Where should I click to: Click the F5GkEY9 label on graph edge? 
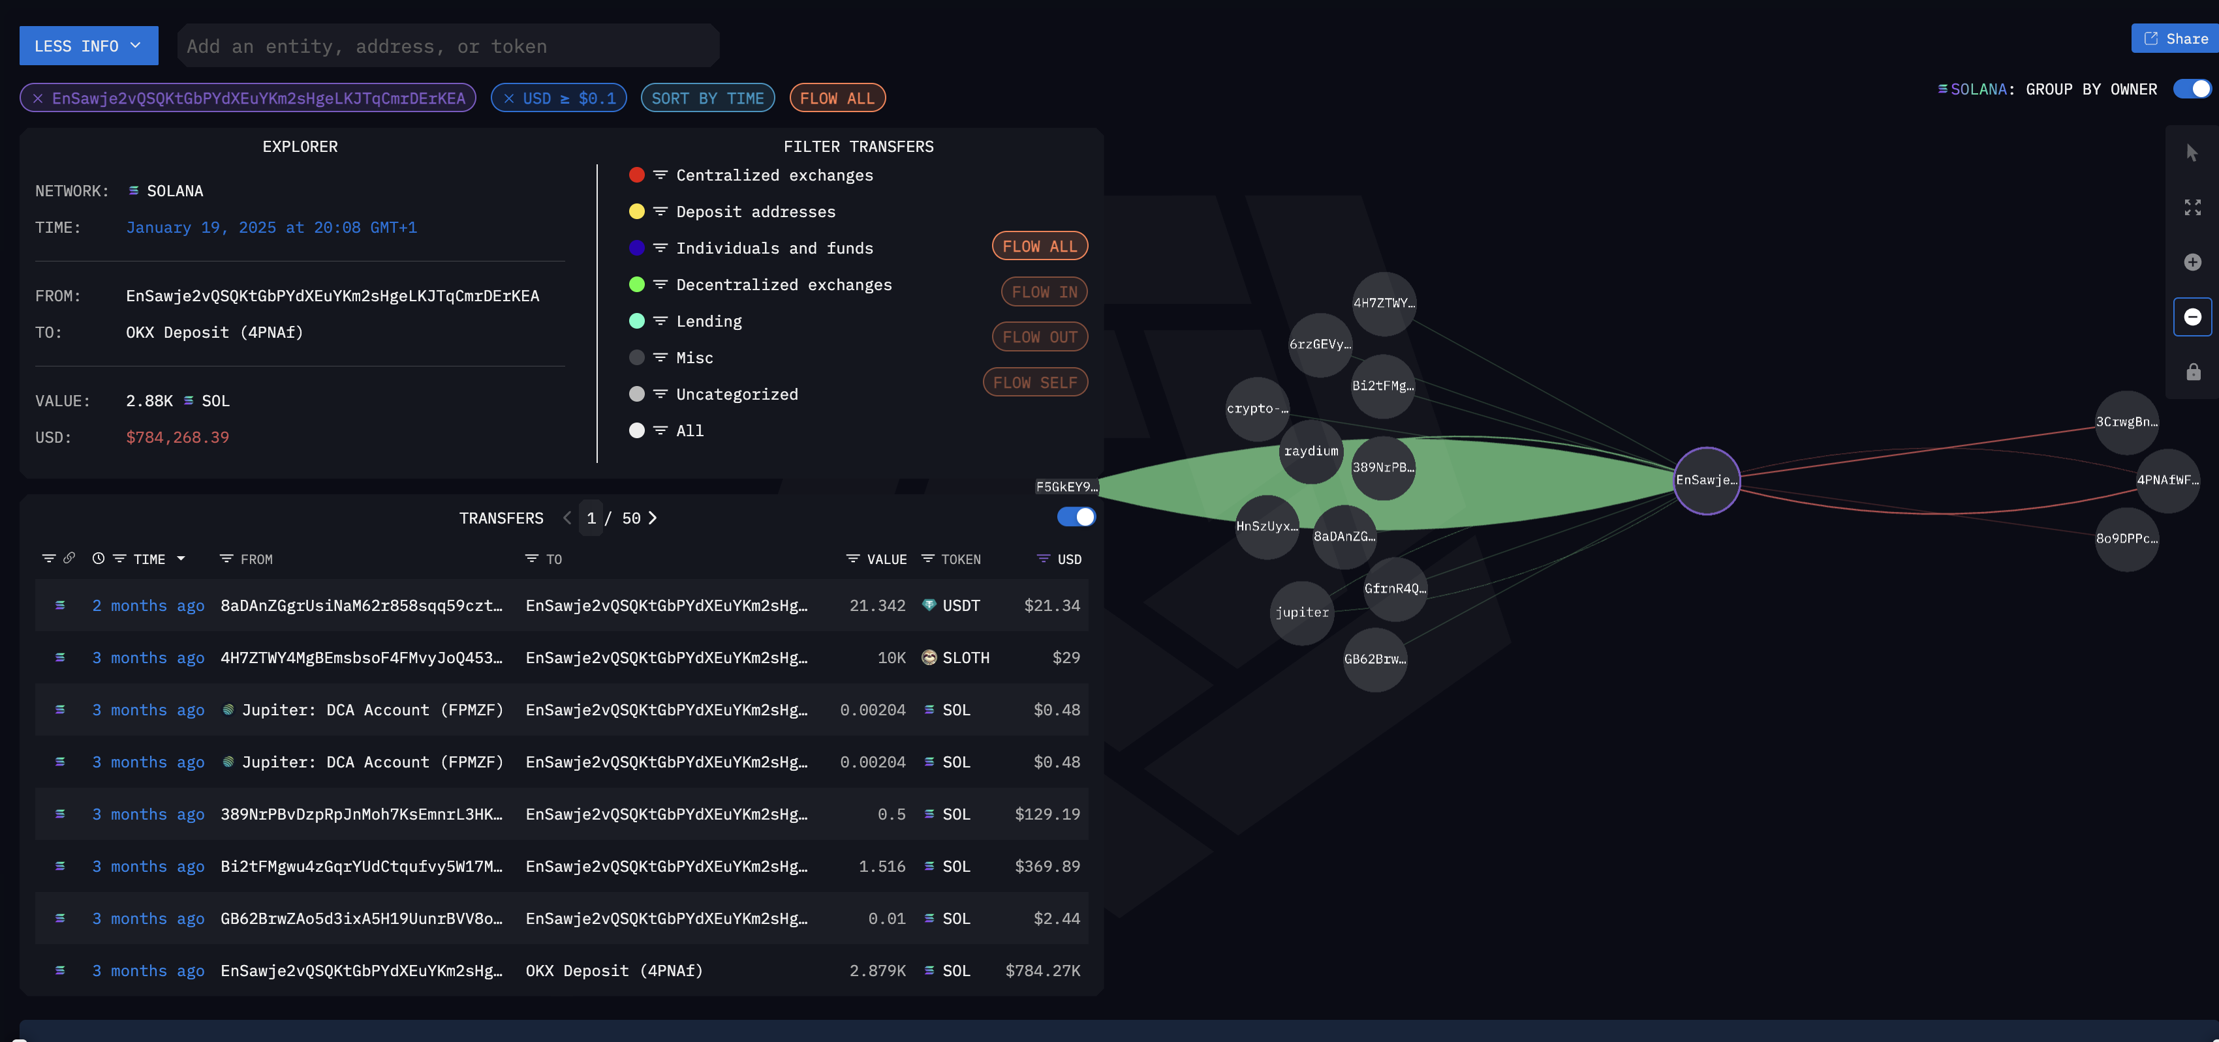coord(1066,487)
